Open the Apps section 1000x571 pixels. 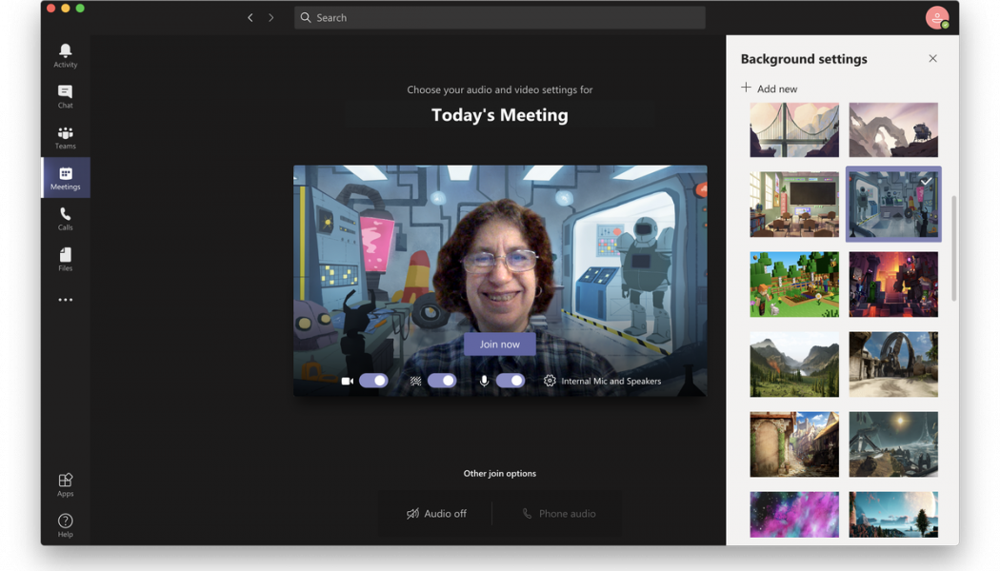click(x=65, y=483)
